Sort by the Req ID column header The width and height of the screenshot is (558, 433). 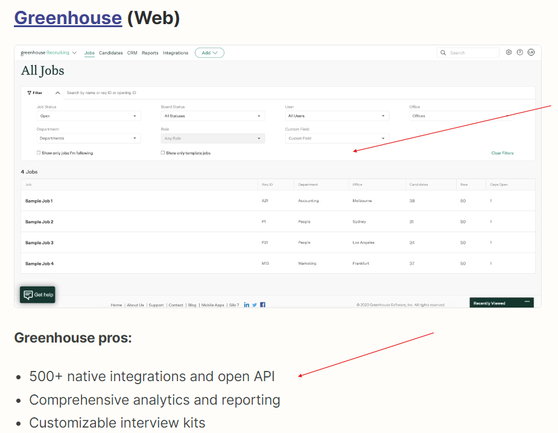[x=267, y=185]
